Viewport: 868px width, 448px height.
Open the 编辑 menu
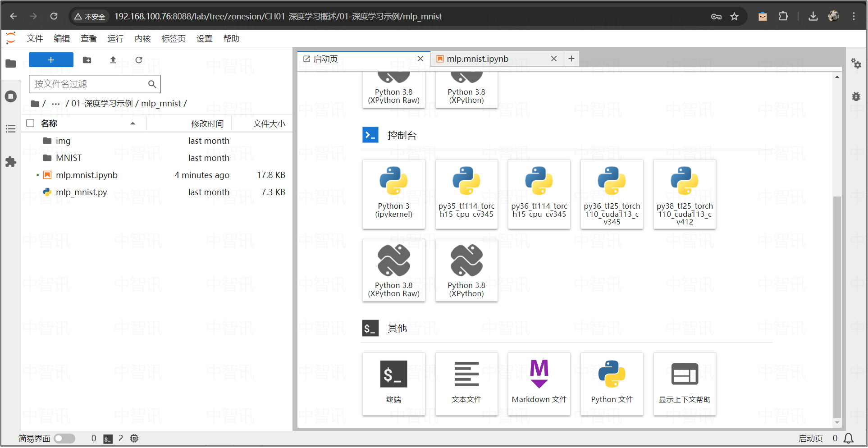pos(62,39)
